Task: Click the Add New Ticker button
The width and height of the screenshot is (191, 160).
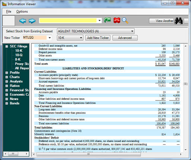Action: (98, 38)
